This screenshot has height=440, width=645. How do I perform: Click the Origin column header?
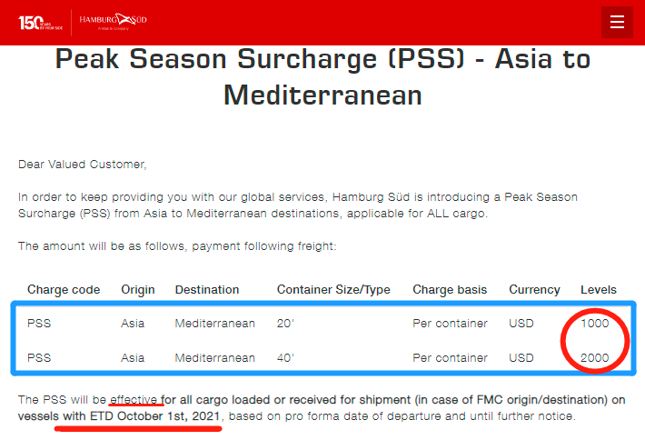pos(138,290)
